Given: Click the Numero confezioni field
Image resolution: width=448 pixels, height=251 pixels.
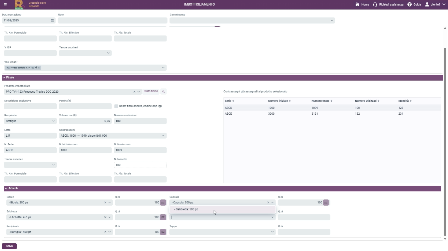Looking at the screenshot, I should pos(140,121).
